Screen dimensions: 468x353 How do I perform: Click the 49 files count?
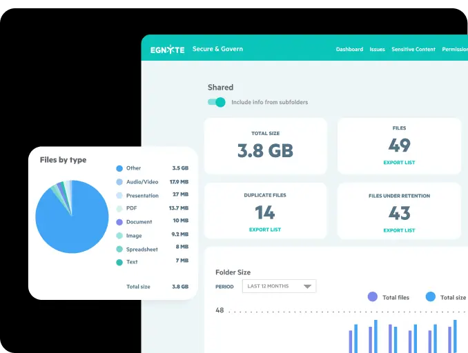click(400, 145)
